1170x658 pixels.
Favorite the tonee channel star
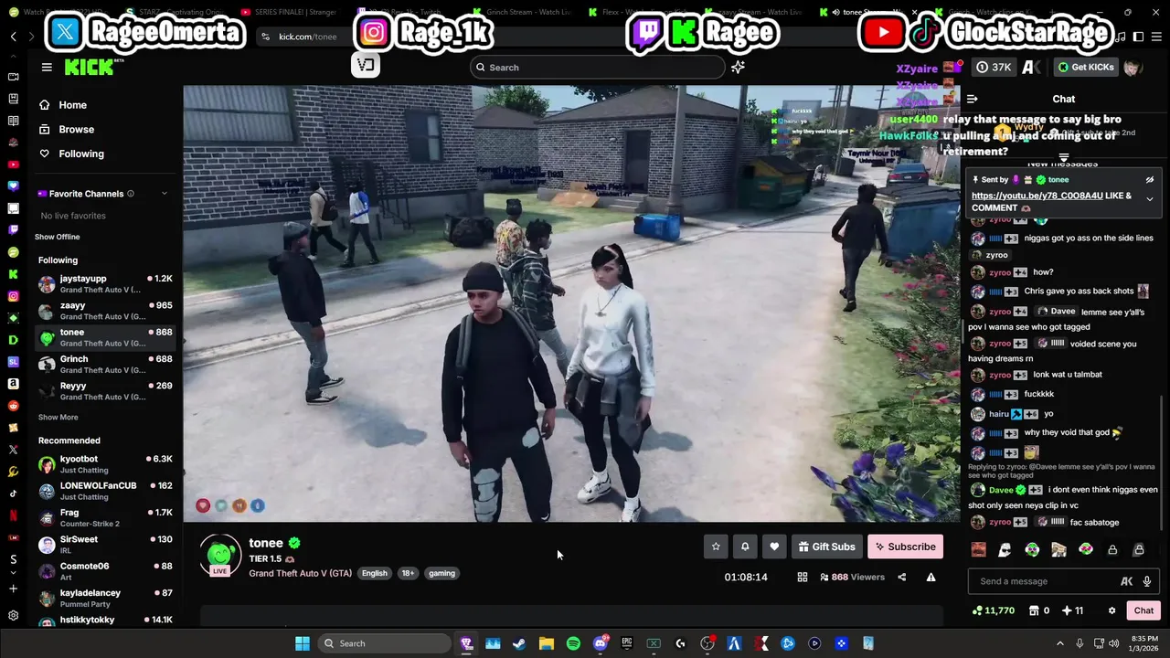tap(716, 547)
